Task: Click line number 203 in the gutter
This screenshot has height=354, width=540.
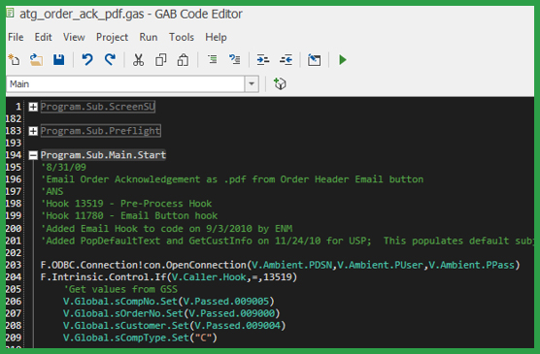Action: point(14,265)
